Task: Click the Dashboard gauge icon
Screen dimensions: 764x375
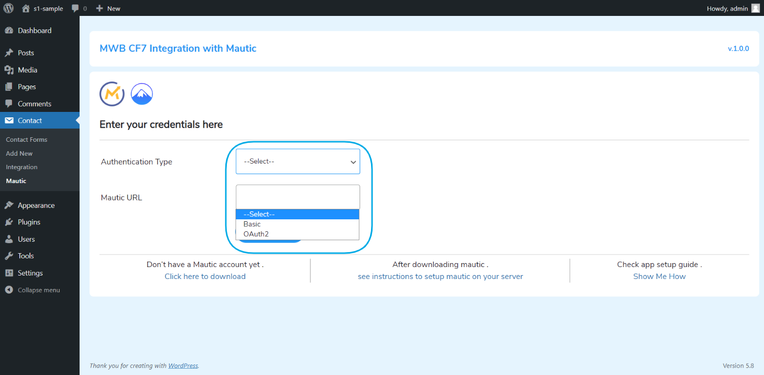Action: pos(9,30)
